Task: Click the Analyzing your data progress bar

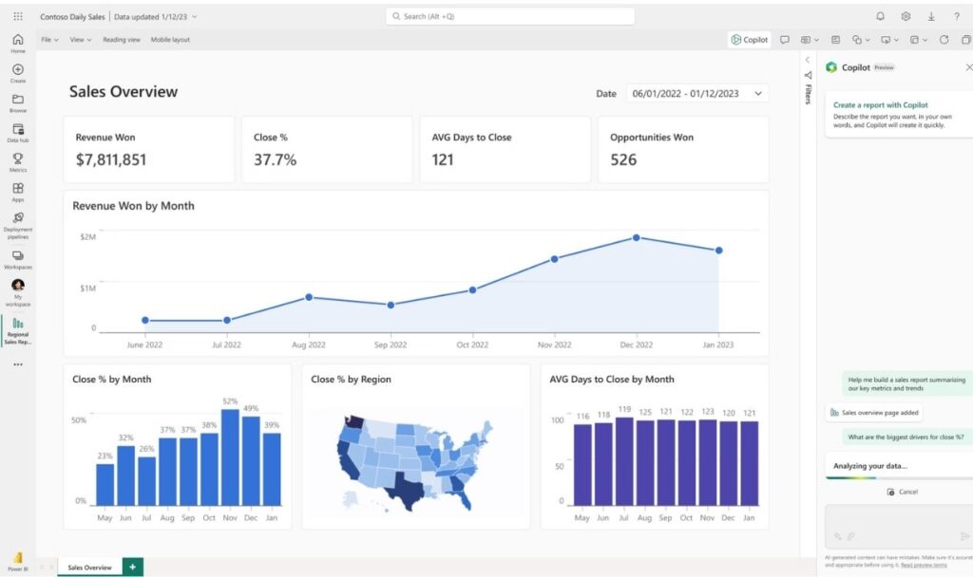Action: pyautogui.click(x=899, y=478)
